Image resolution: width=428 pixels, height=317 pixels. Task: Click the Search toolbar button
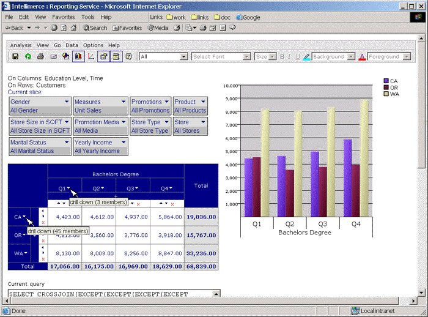(x=95, y=28)
